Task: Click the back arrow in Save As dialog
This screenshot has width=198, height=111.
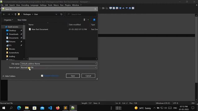Action: click(4, 14)
